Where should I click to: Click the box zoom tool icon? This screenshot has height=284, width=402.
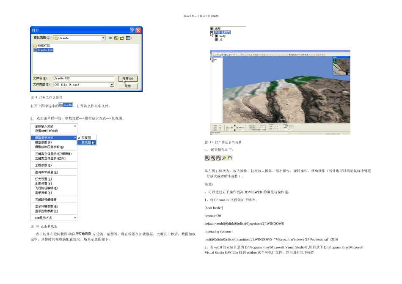pyautogui.click(x=213, y=158)
